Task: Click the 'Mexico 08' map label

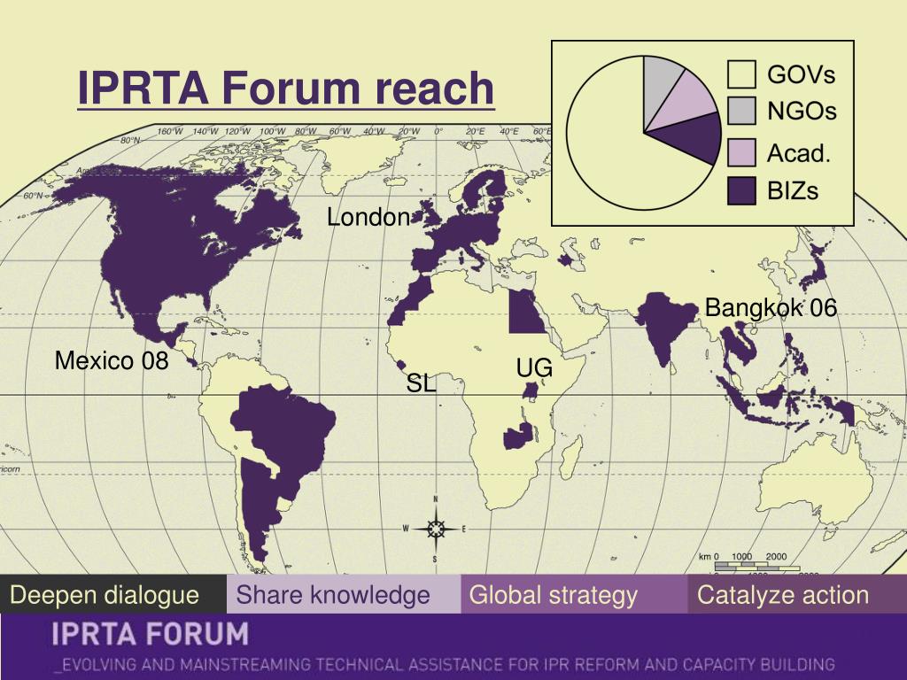Action: [112, 361]
